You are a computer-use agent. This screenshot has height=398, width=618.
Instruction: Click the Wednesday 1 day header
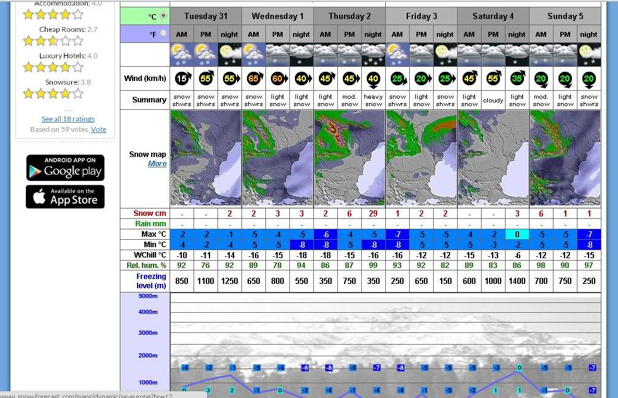pos(278,16)
